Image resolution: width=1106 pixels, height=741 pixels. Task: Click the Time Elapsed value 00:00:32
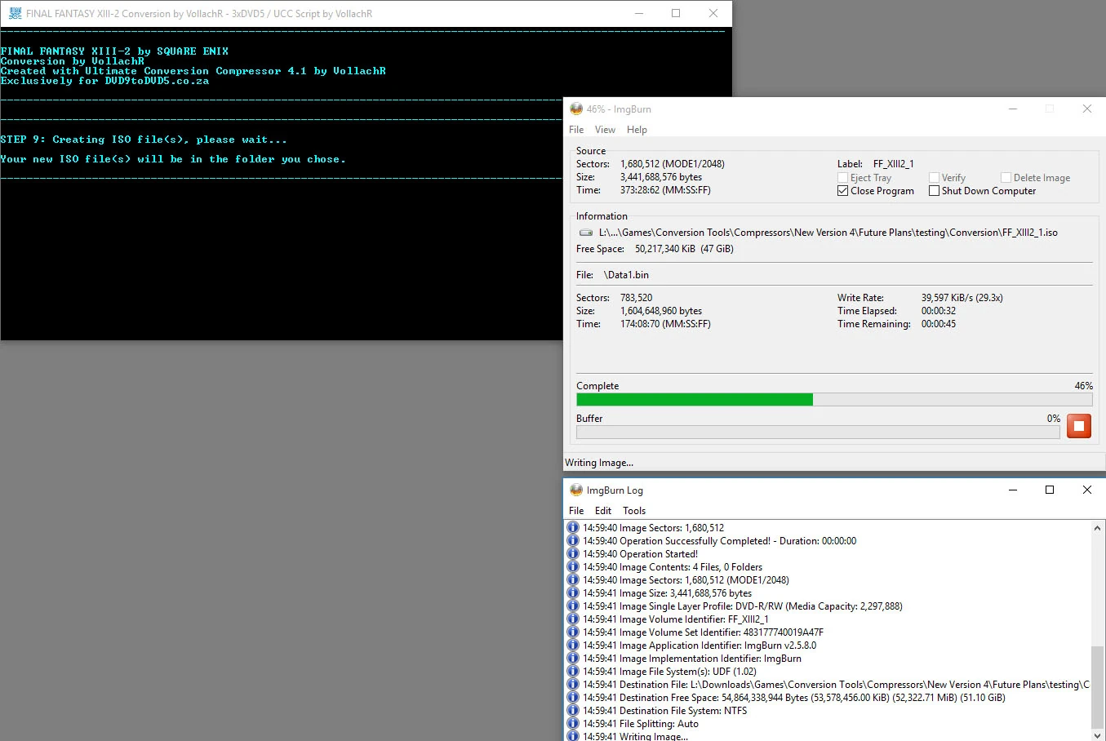click(938, 311)
